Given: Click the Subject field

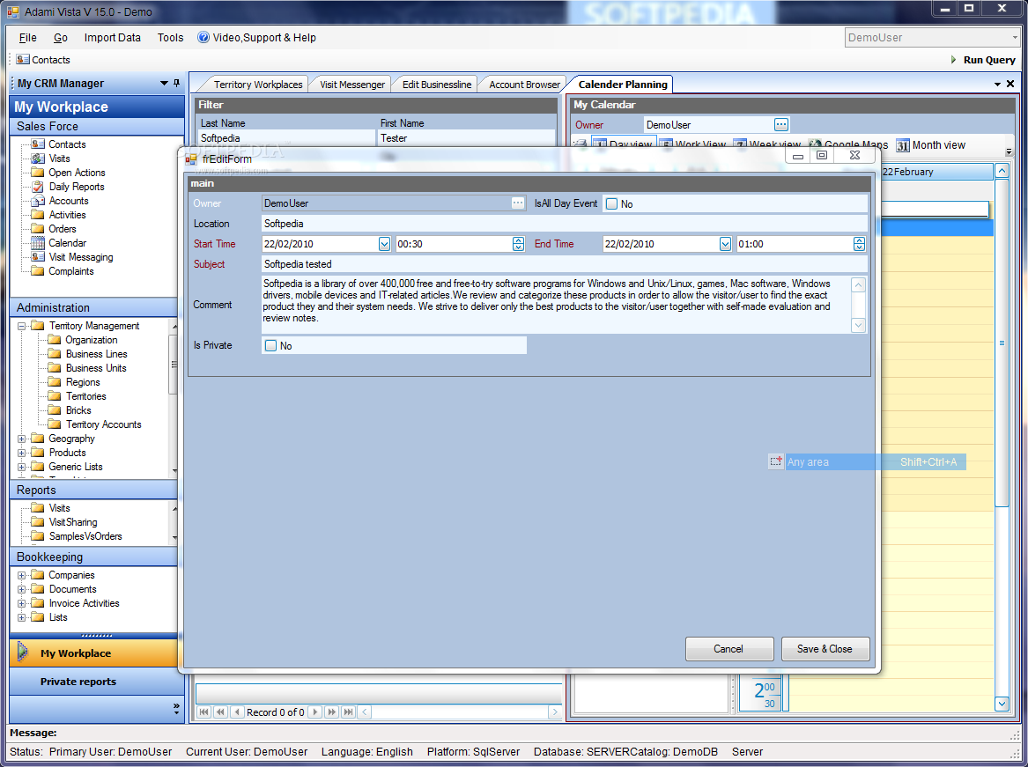Looking at the screenshot, I should coord(564,264).
